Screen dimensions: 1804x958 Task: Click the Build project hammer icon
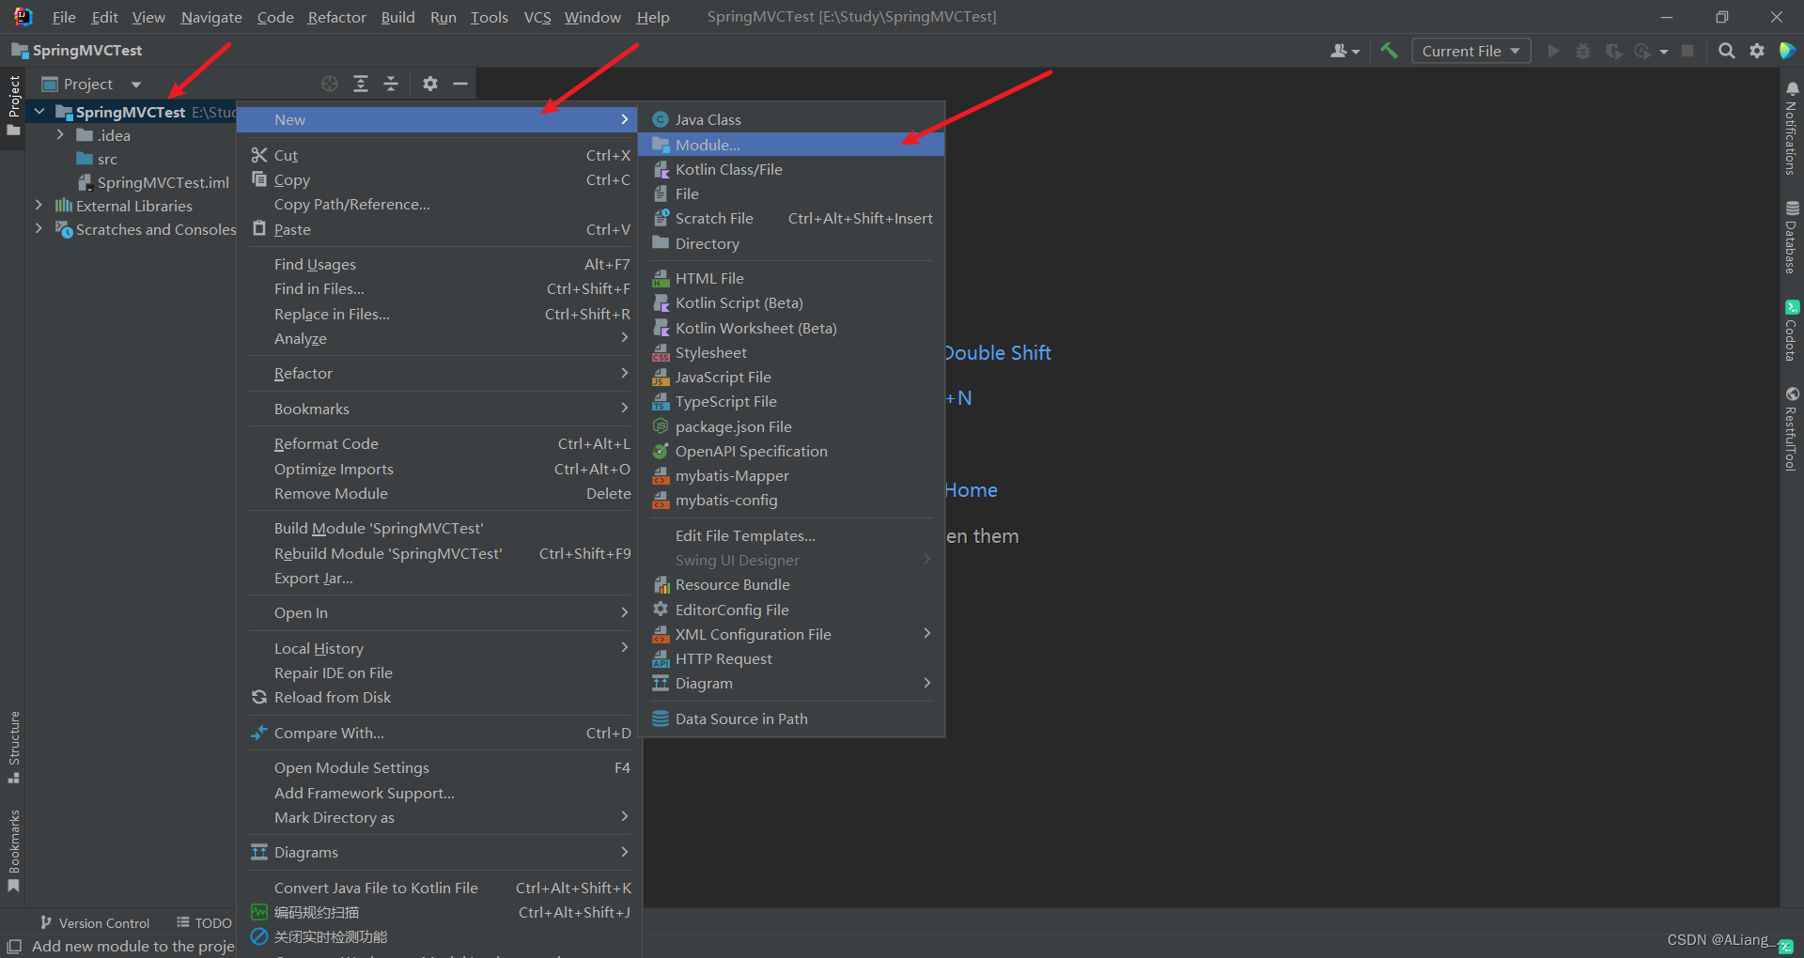[x=1389, y=51]
